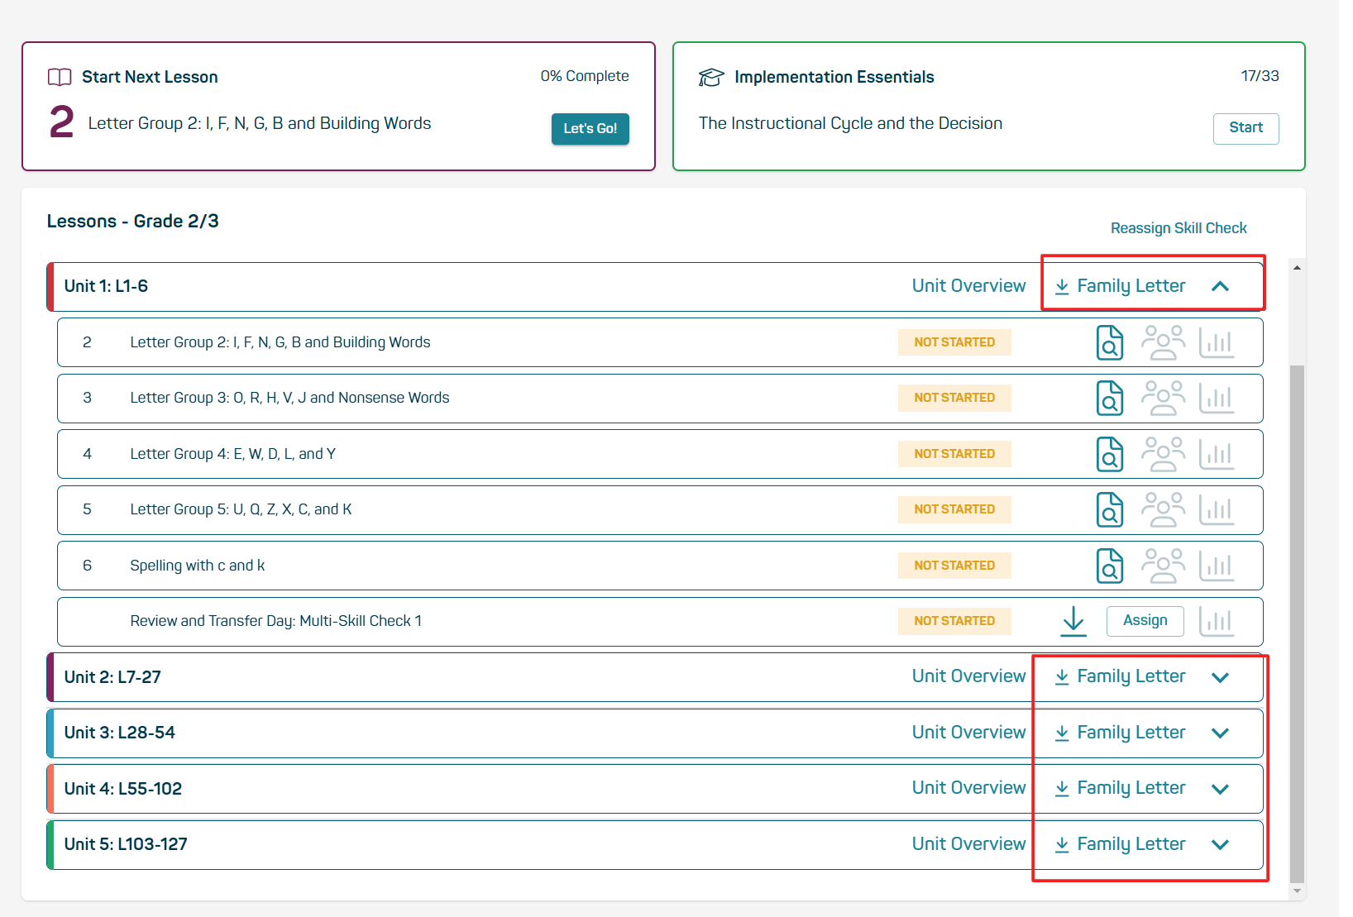Download the Family Letter for Unit 1
The height and width of the screenshot is (917, 1353).
pos(1121,286)
